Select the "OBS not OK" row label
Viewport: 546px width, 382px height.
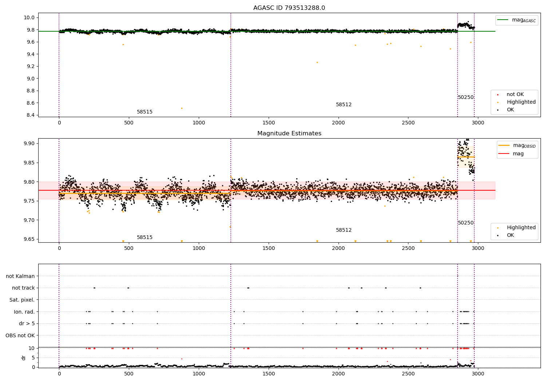pos(20,335)
